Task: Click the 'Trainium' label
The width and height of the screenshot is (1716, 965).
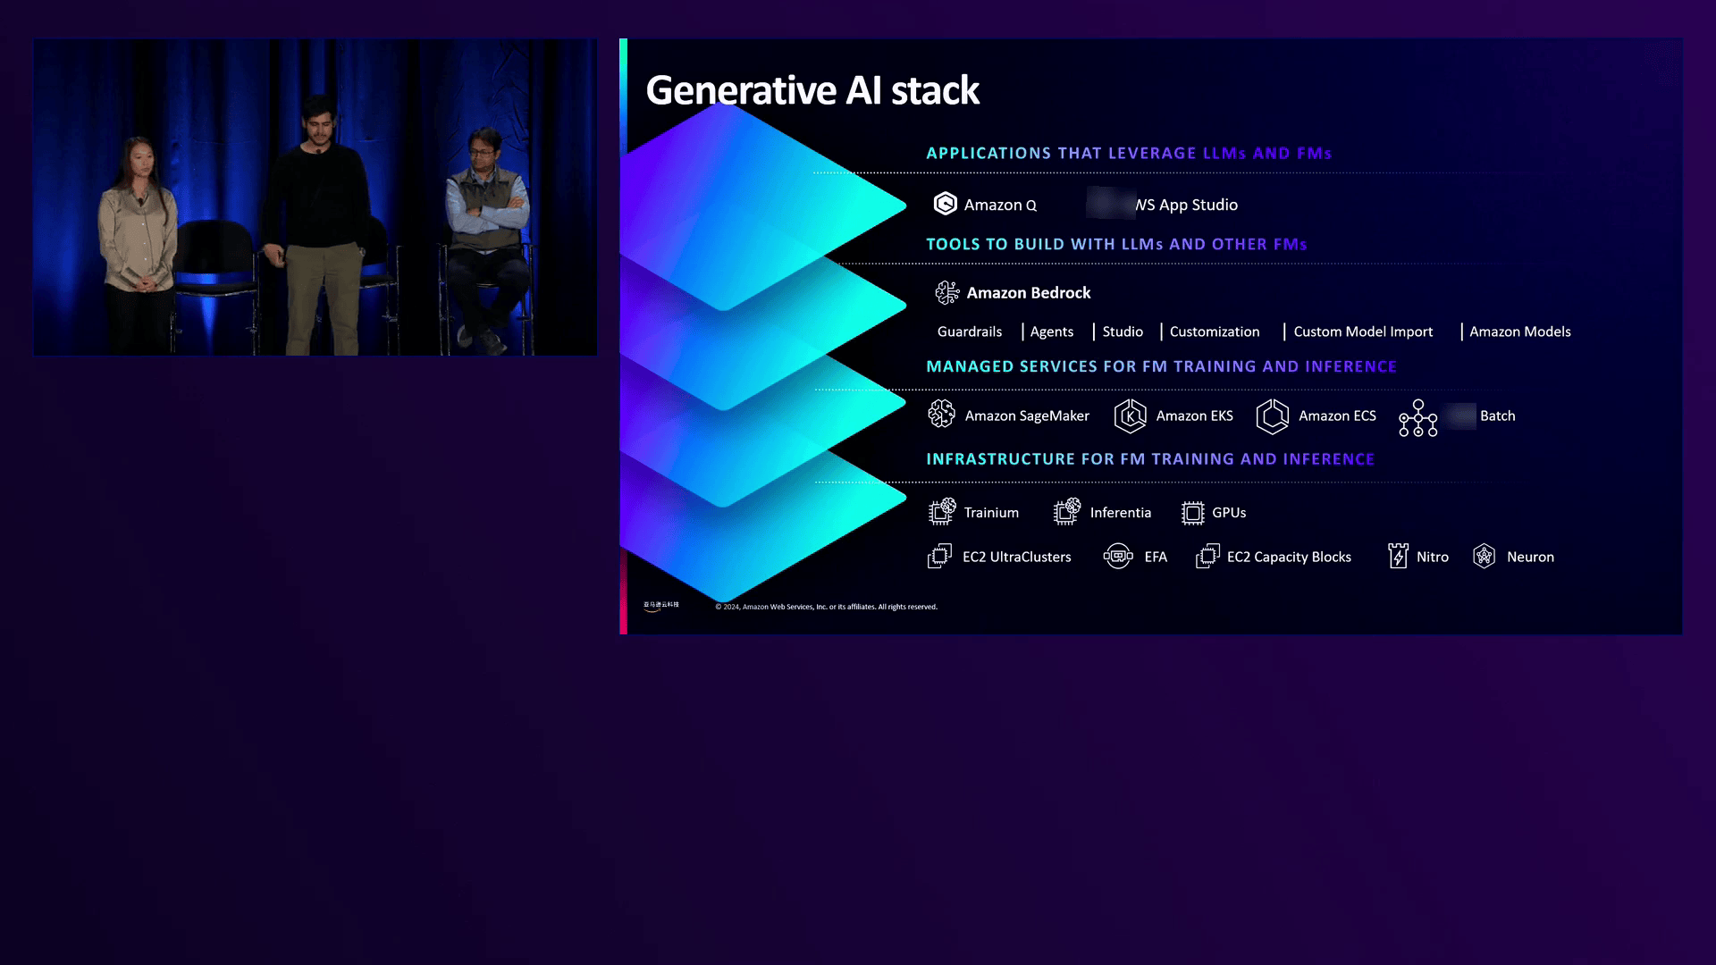Action: tap(991, 513)
